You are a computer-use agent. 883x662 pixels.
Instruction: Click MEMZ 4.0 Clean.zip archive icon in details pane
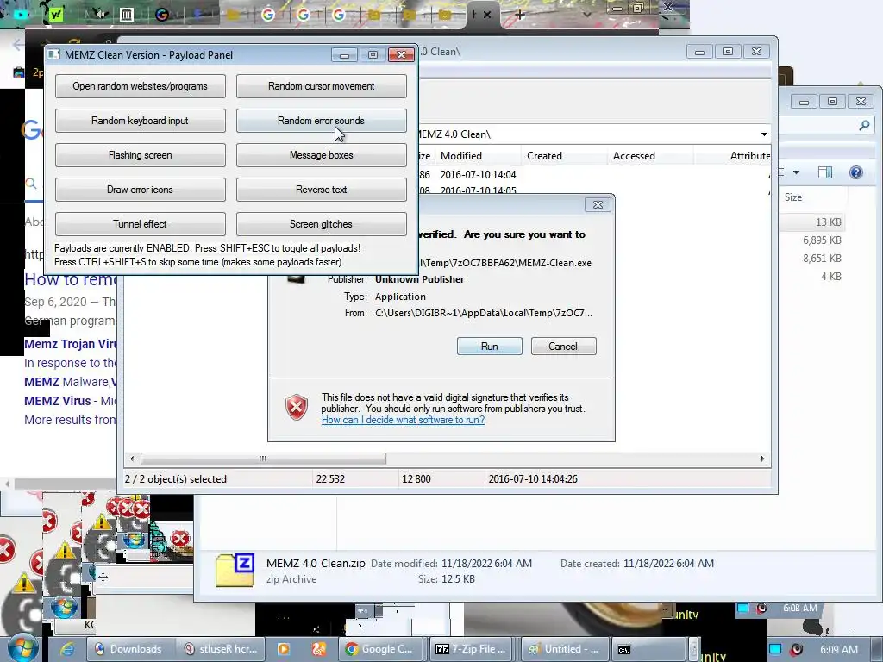(x=235, y=571)
